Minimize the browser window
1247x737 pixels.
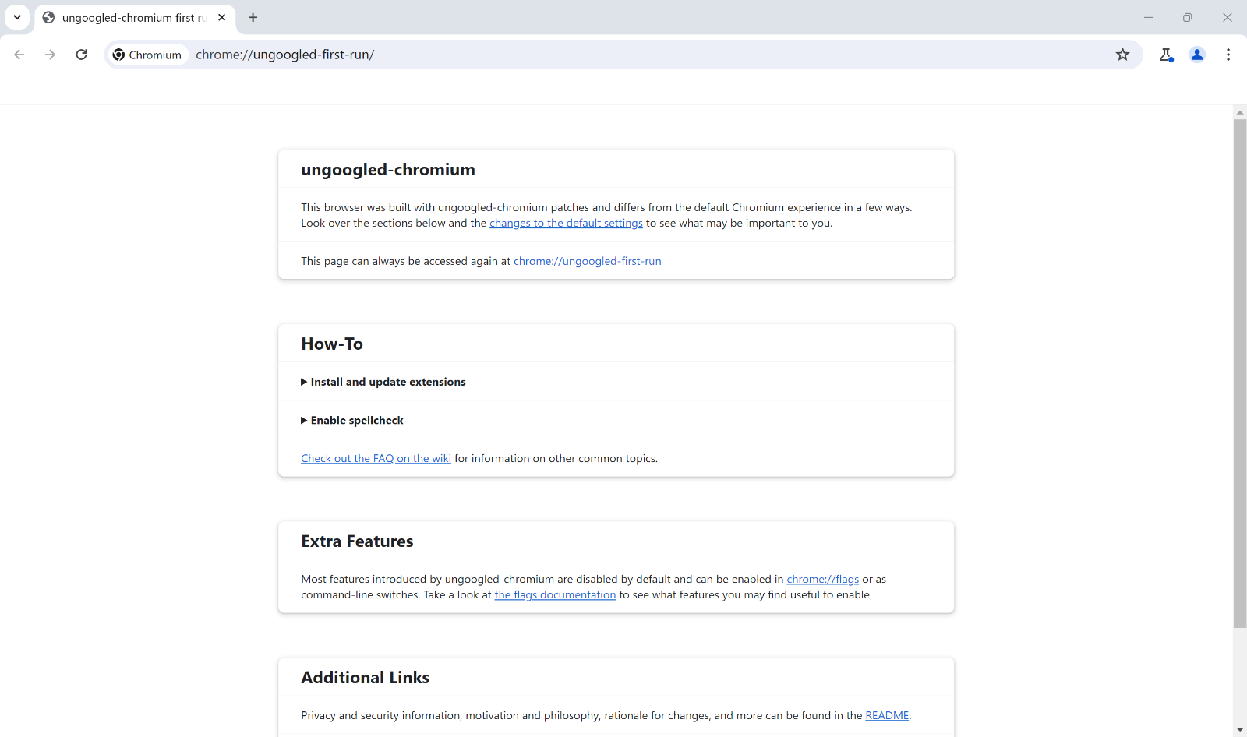1148,17
